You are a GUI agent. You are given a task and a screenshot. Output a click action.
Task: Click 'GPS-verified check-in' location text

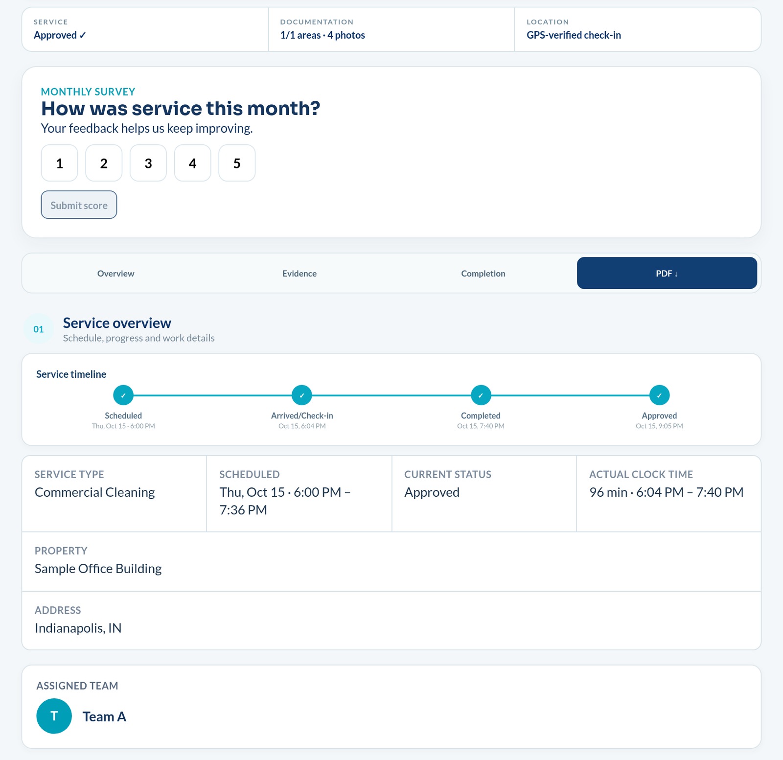click(574, 35)
